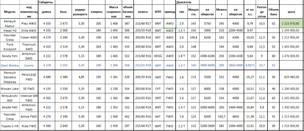304x131 pixels.
Task: Select the Mitsubishi ASX model cell
Action: [x=10, y=98]
